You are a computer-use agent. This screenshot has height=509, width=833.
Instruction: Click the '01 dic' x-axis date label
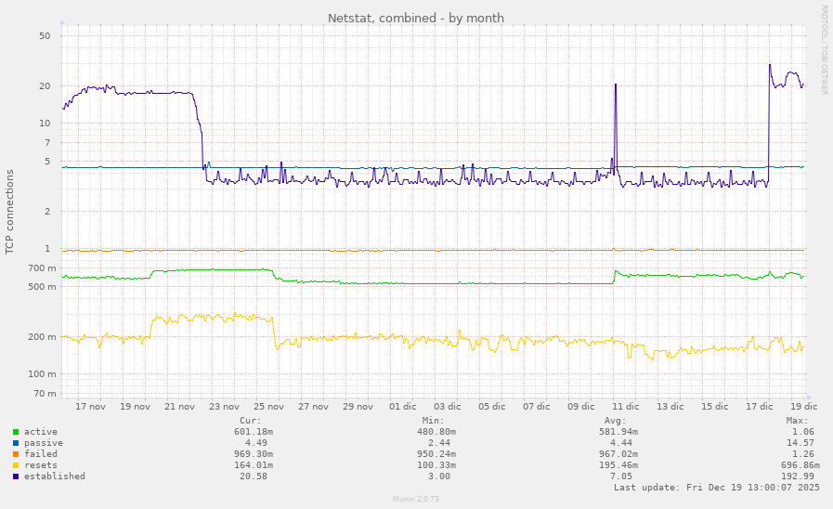403,407
